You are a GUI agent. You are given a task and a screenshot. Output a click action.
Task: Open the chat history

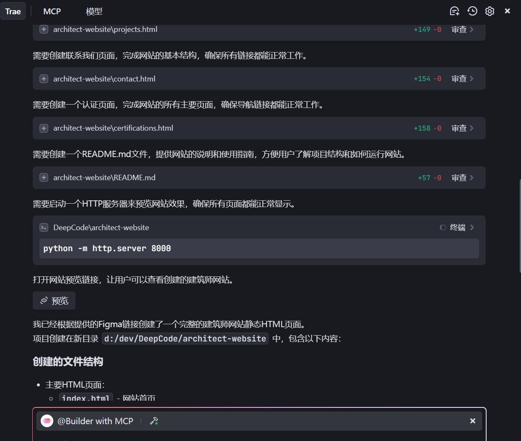tap(472, 11)
